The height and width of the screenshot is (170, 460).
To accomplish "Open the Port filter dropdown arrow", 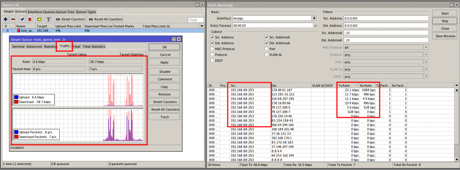I will 426,62.
